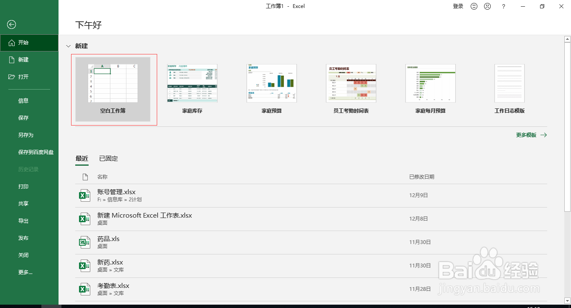This screenshot has width=571, height=308.
Task: Click the back arrow icon
Action: coord(12,25)
